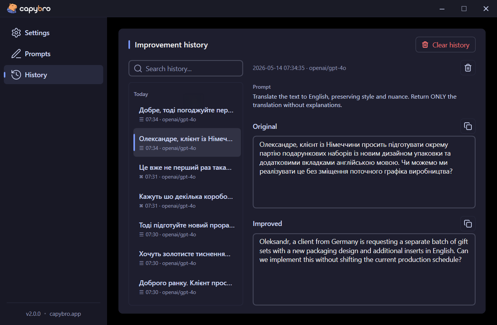Minimize the capybro window
Screen dimensions: 497x325
[442, 8]
